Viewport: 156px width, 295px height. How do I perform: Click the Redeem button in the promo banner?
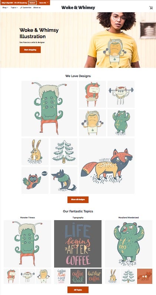pos(32,3)
